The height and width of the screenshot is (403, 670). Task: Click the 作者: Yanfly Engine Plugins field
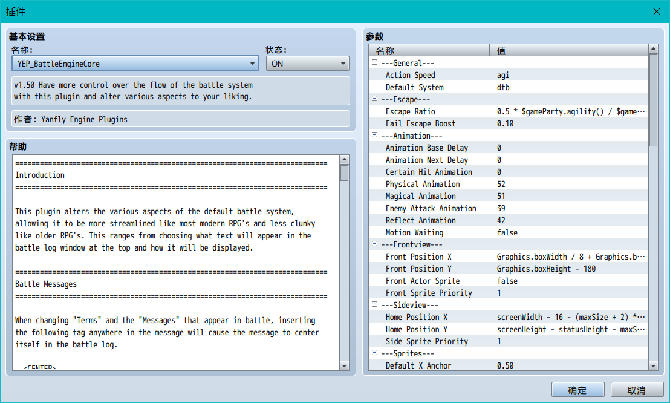pyautogui.click(x=181, y=119)
